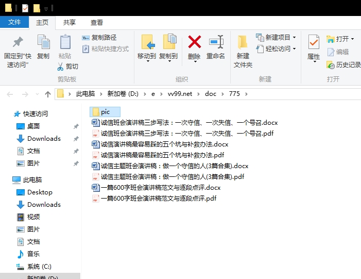The width and height of the screenshot is (361, 279).
Task: Click the Easy access (轻松访问) icon
Action: (260, 49)
